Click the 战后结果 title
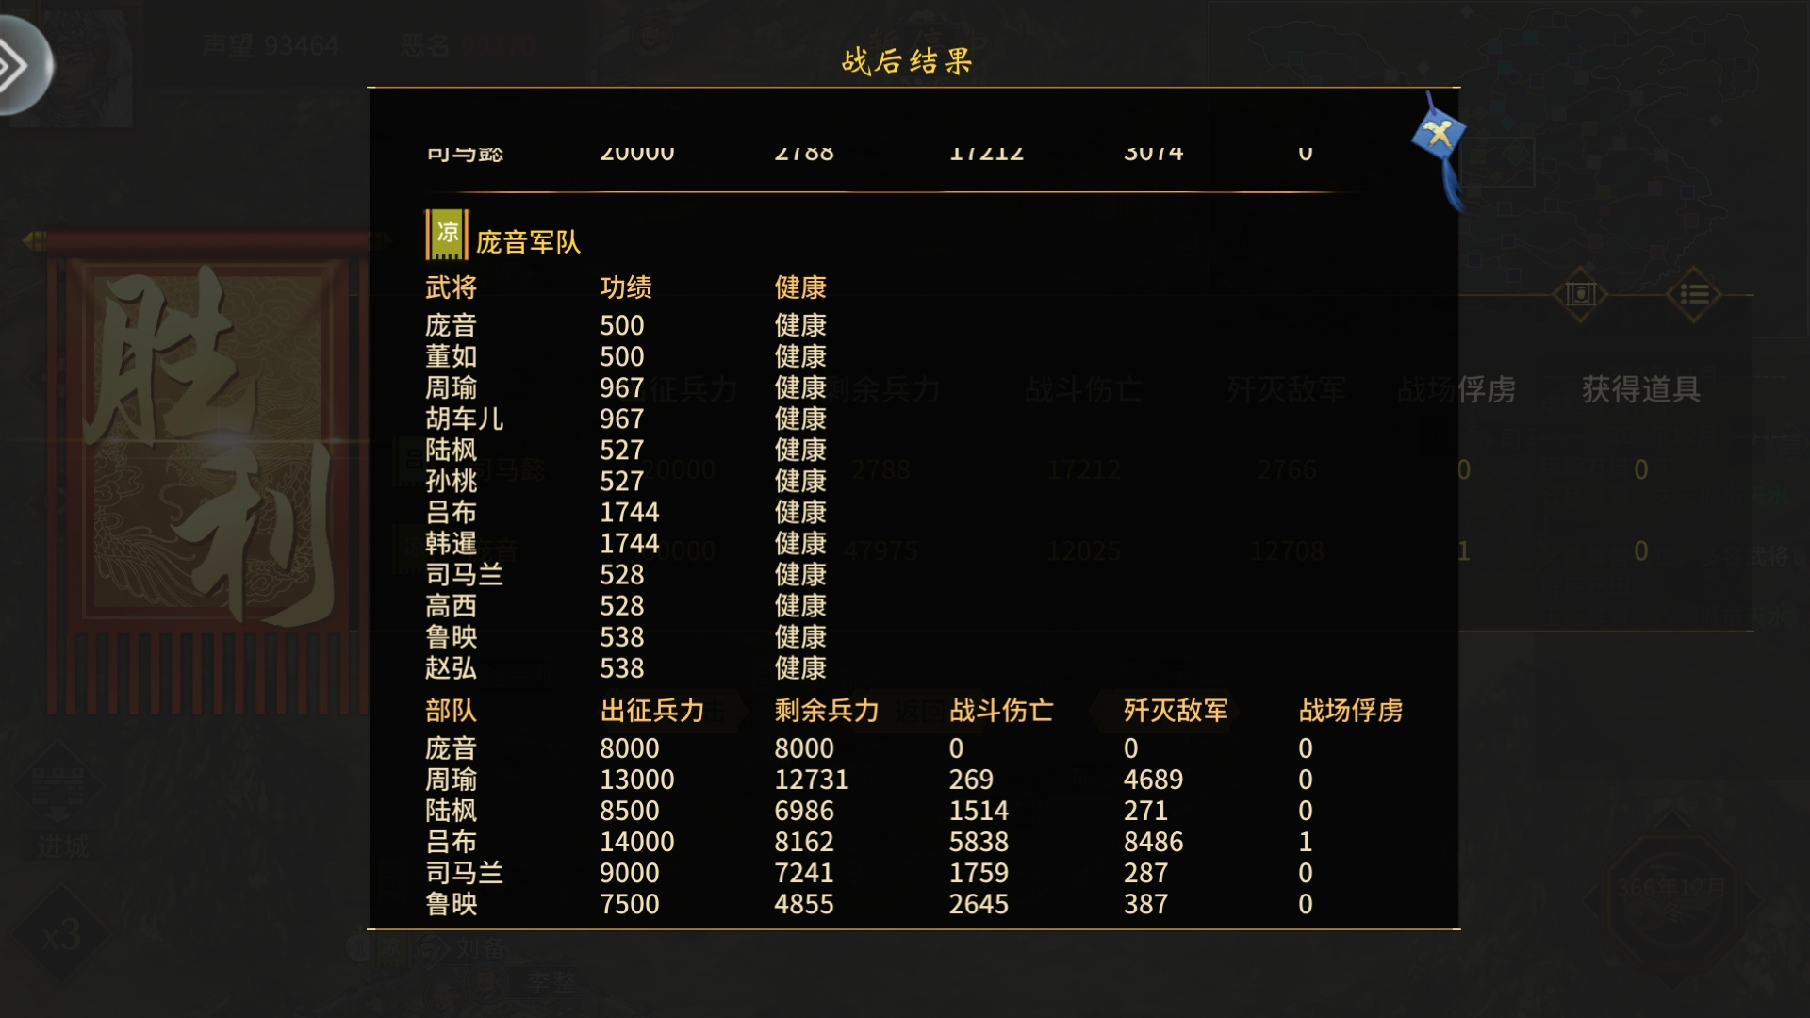The width and height of the screenshot is (1810, 1018). [907, 61]
